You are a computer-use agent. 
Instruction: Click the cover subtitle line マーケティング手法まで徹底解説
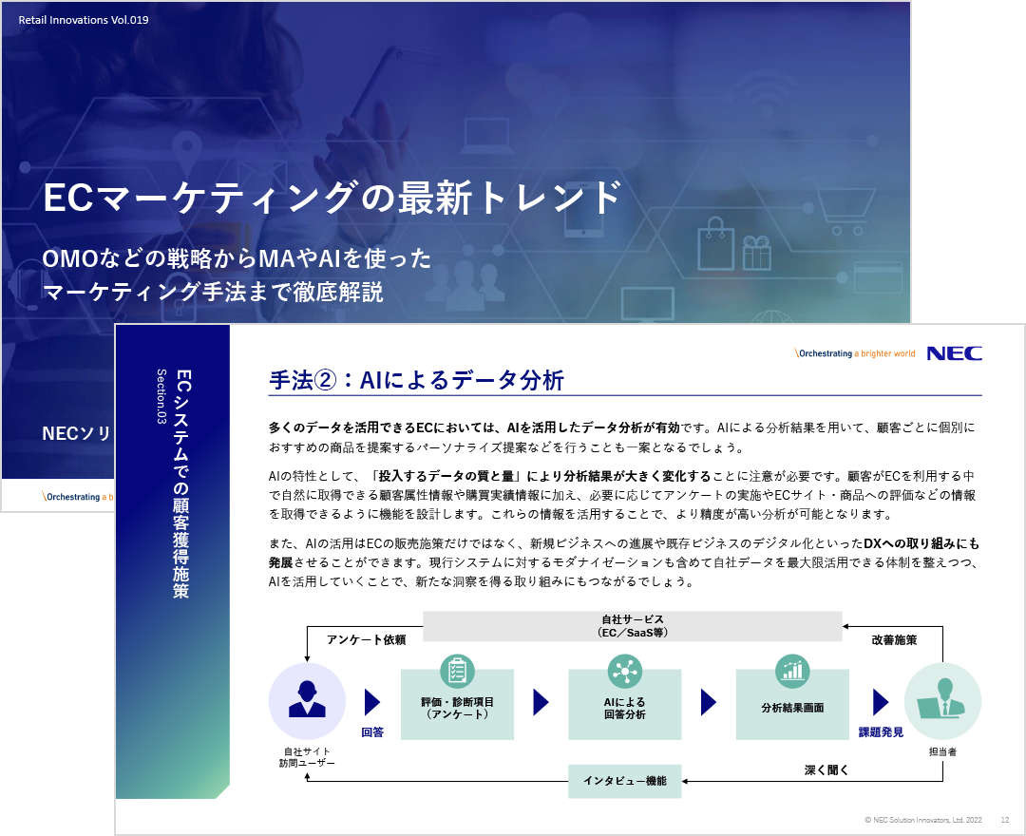point(213,292)
